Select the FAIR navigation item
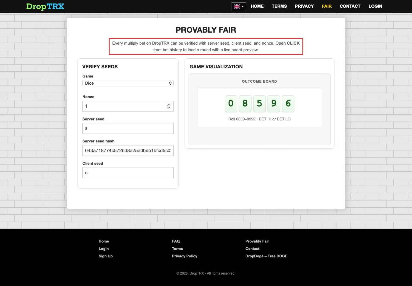 tap(327, 6)
